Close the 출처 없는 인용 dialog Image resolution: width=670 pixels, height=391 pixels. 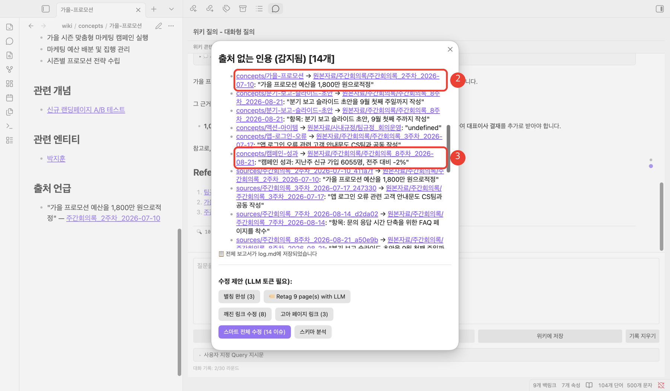[x=450, y=49]
